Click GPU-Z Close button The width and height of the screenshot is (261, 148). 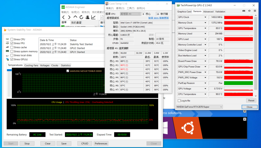(x=249, y=107)
